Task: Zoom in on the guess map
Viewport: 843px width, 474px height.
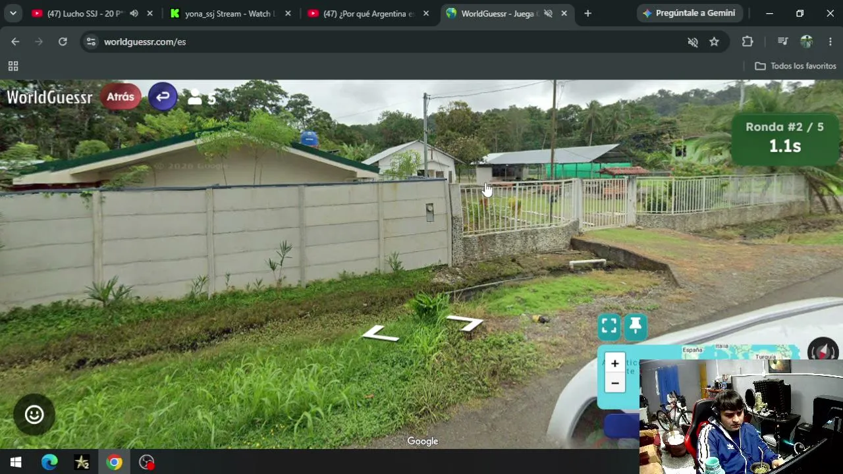Action: point(614,363)
